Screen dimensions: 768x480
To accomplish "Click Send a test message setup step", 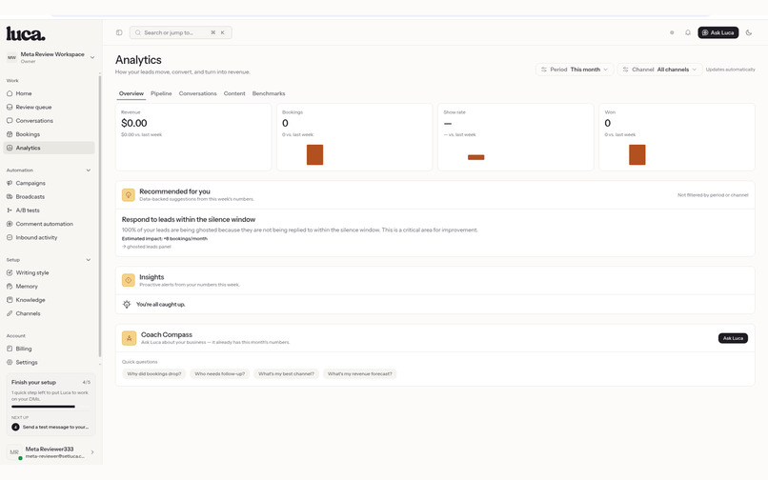I will (51, 427).
